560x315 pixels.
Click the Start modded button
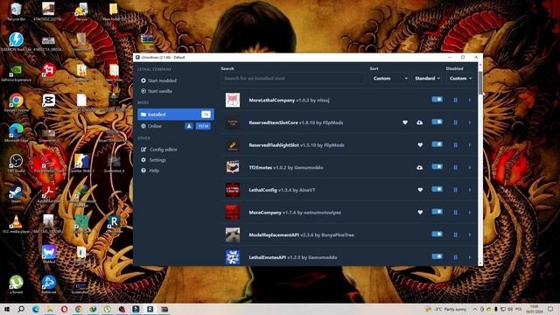[158, 80]
